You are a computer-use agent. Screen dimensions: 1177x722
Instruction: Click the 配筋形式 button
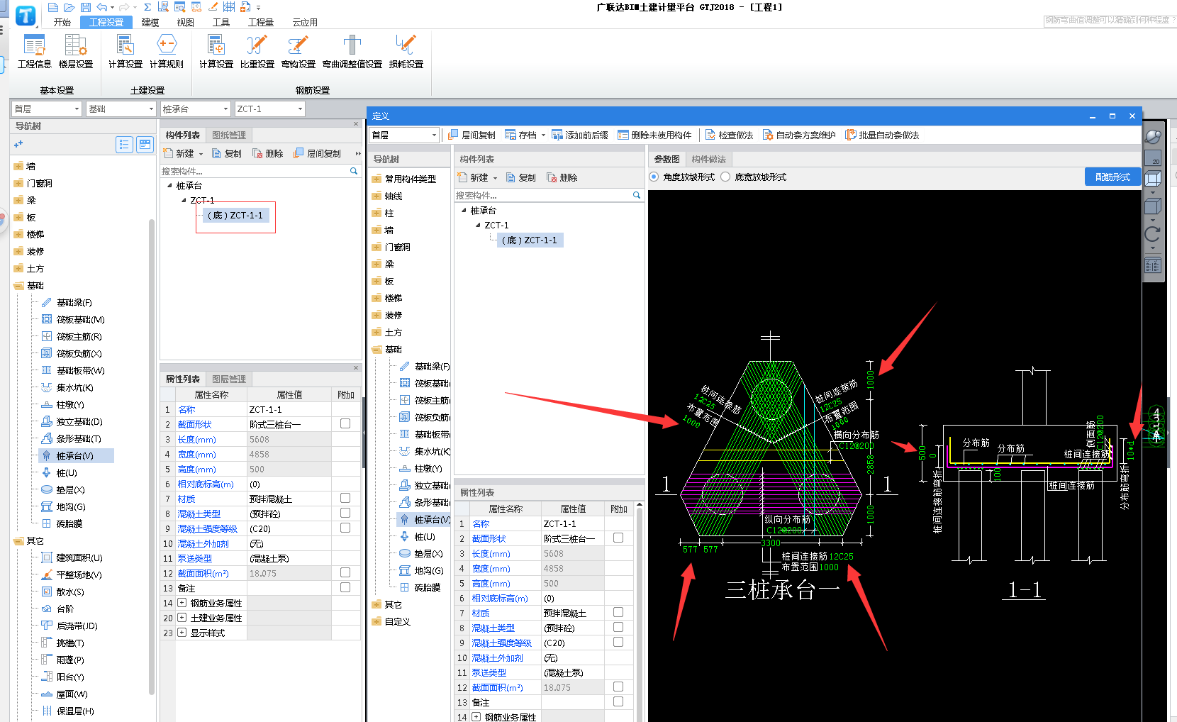(1112, 177)
